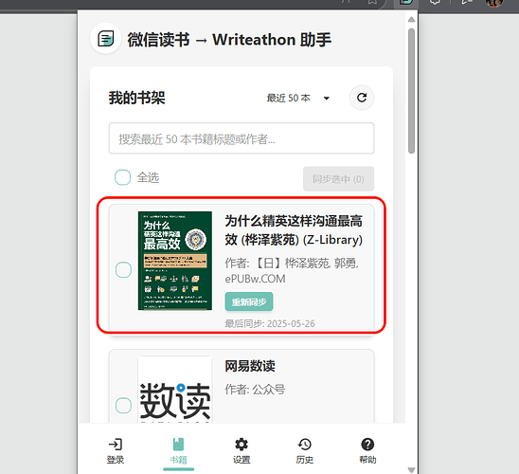519x474 pixels.
Task: Select the 书籍 books tab icon
Action: coord(178,445)
